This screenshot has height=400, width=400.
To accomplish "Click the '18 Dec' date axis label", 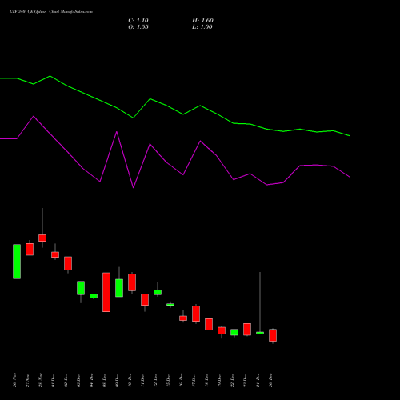I will click(207, 380).
